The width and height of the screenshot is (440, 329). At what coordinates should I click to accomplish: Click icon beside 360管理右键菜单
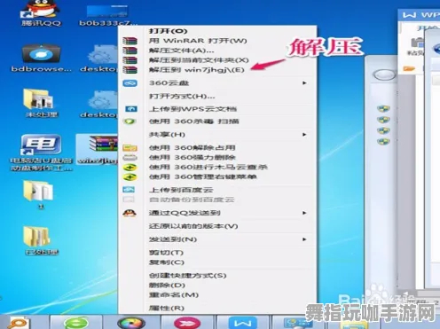(x=130, y=176)
